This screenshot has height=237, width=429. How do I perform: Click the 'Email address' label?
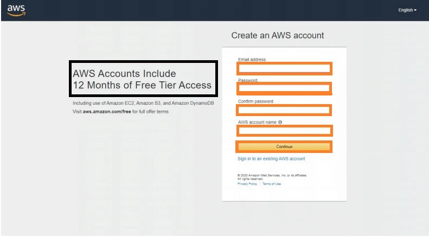pyautogui.click(x=252, y=60)
